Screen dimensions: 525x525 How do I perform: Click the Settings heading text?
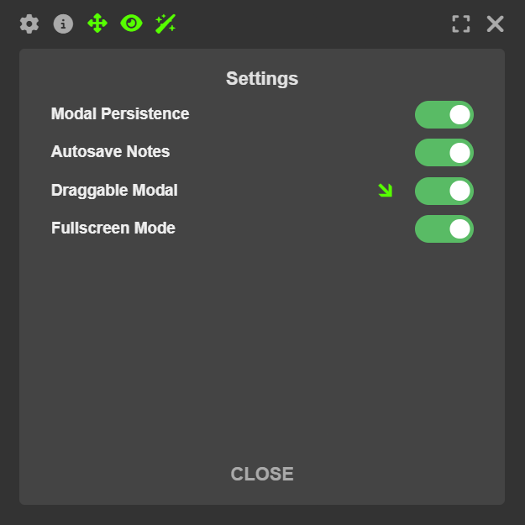262,79
